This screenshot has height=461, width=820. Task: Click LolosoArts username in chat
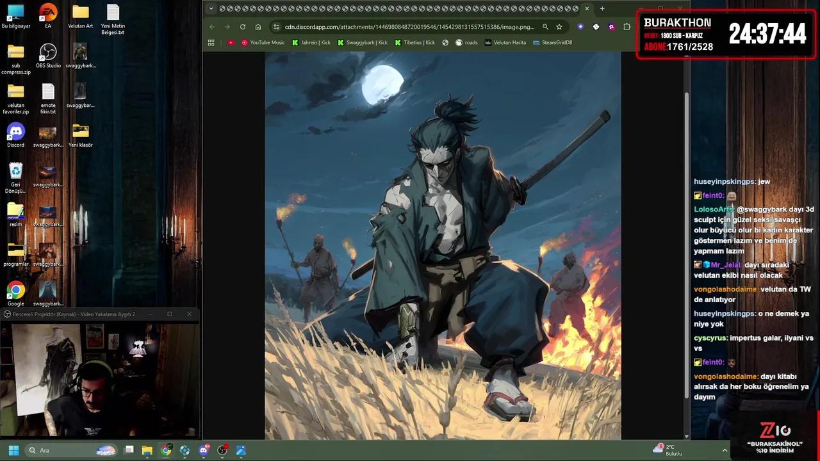point(713,209)
